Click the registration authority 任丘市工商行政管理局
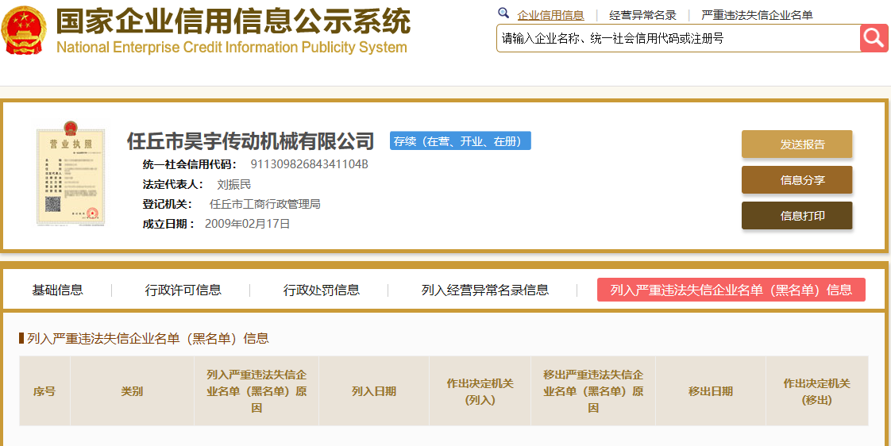891x446 pixels. click(x=264, y=204)
